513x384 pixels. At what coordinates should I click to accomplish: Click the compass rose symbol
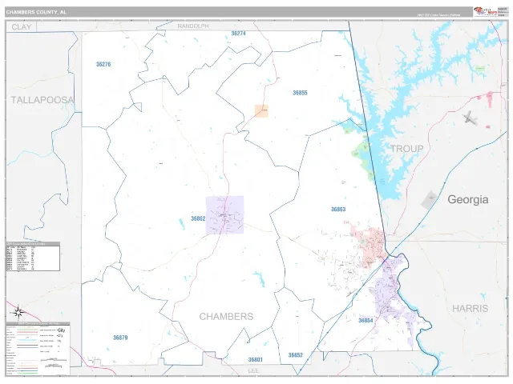[18, 313]
